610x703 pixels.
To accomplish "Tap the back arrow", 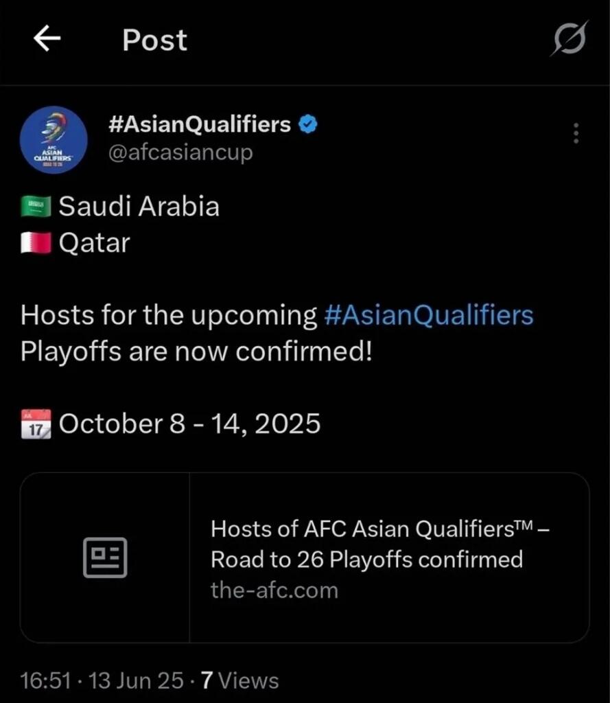I will click(47, 39).
